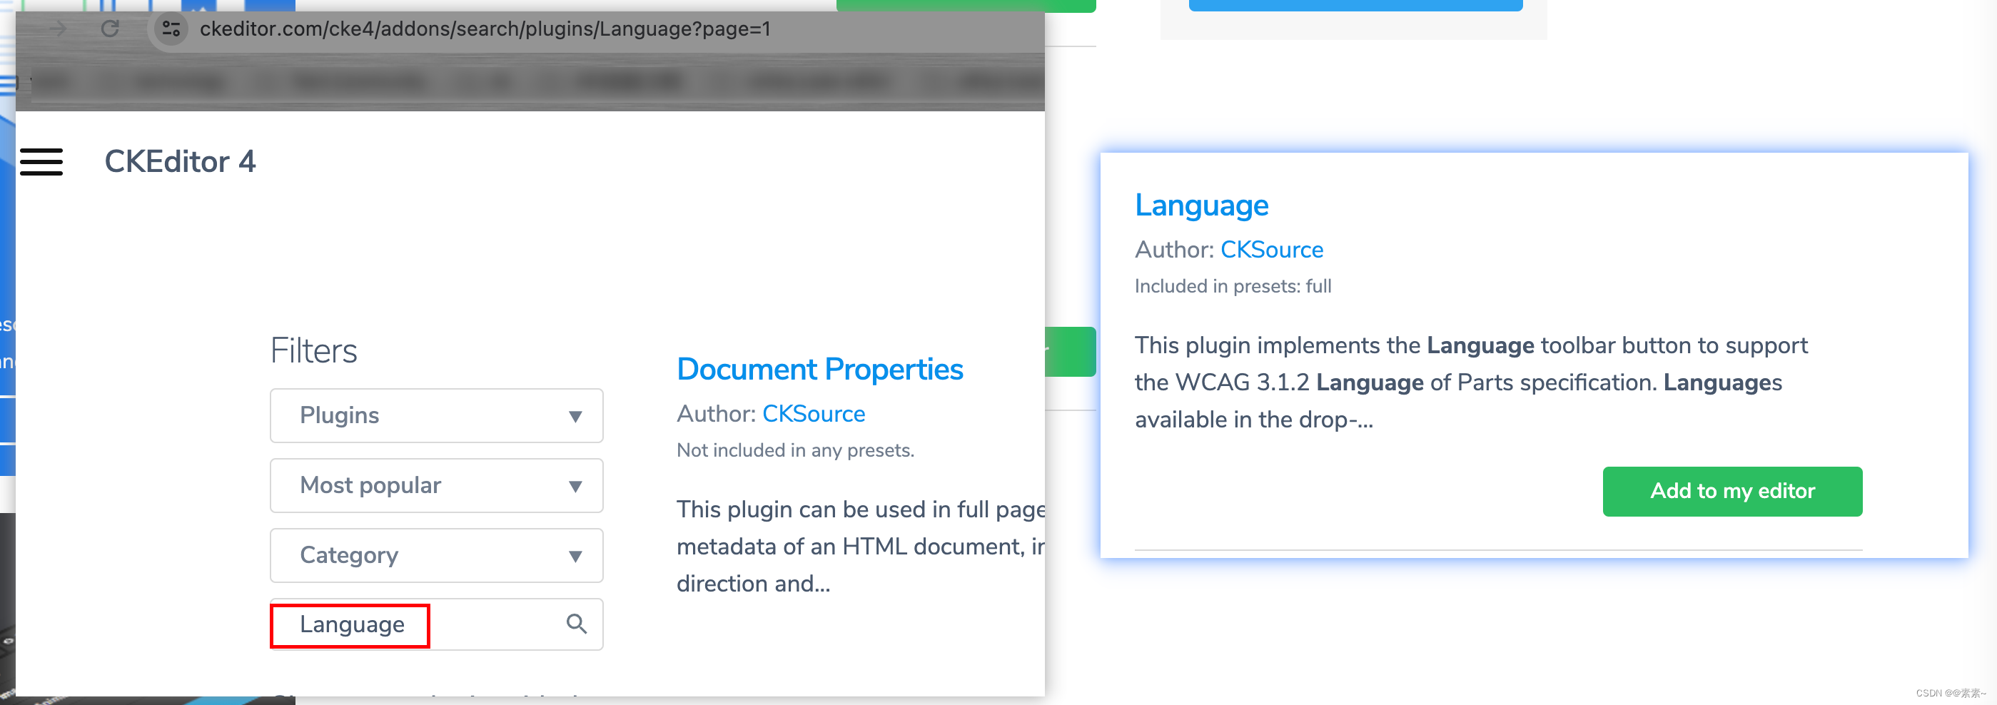Select the browser URL address text
1997x705 pixels.
(485, 29)
